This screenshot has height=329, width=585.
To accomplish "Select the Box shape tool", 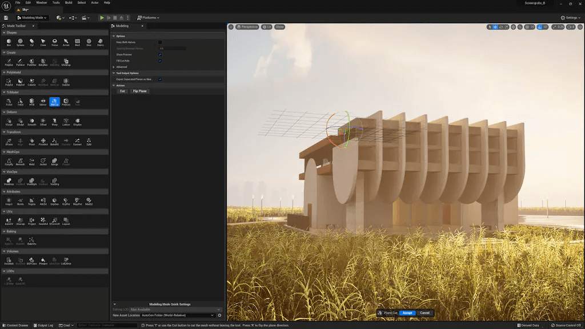I will pos(9,41).
